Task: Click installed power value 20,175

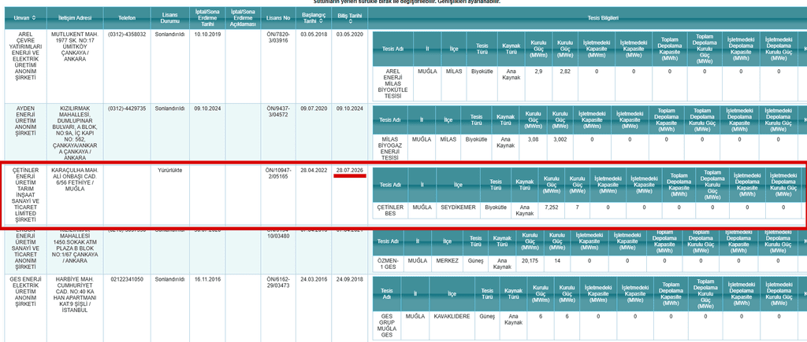Action: (x=530, y=261)
